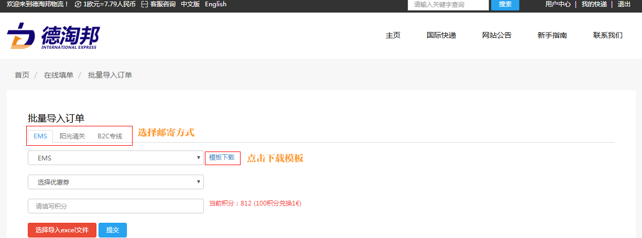The image size is (642, 238).
Task: Click 退出 to log out
Action: (x=624, y=4)
